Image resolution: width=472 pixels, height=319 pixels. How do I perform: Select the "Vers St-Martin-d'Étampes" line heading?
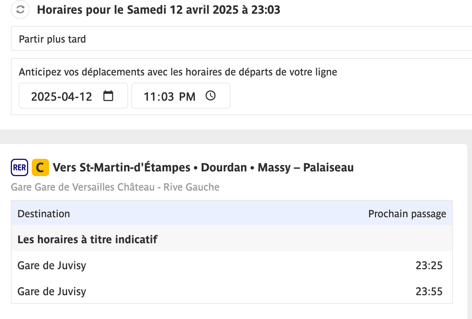coord(203,168)
